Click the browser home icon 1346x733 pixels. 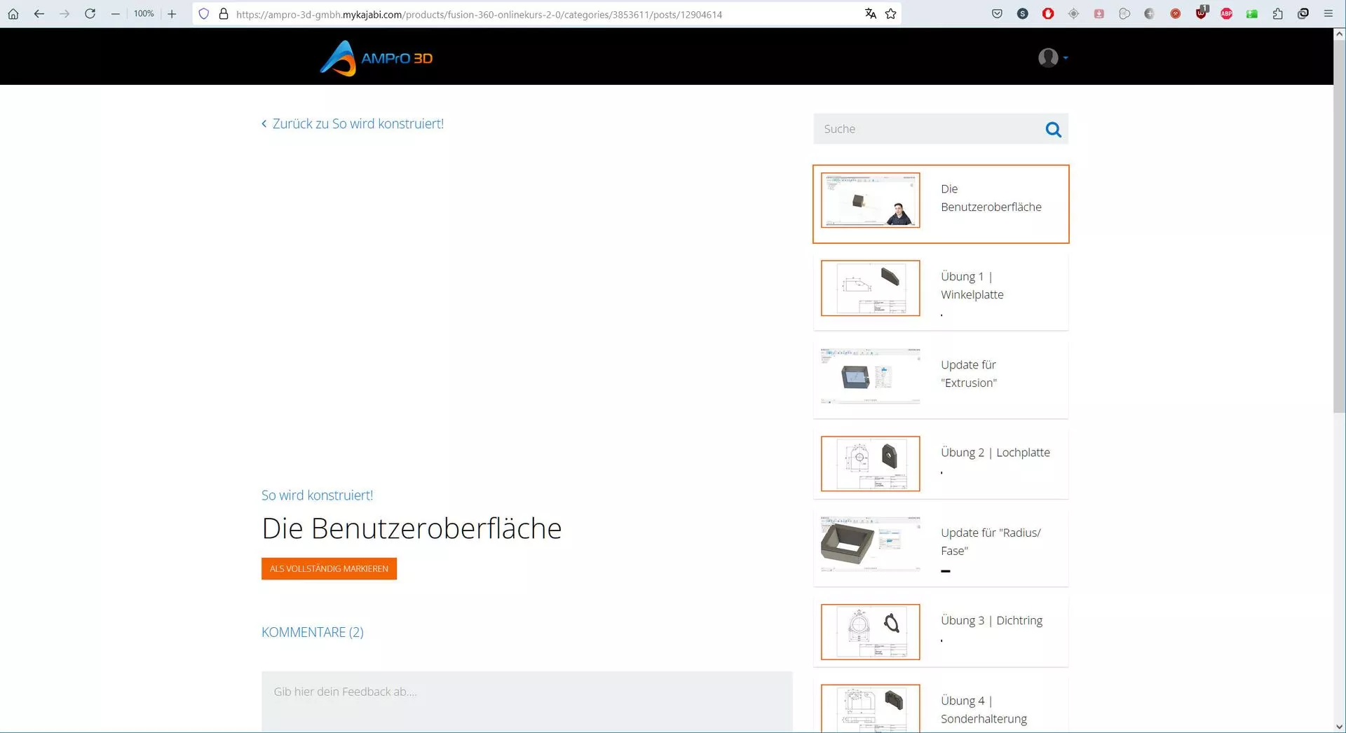click(x=13, y=14)
